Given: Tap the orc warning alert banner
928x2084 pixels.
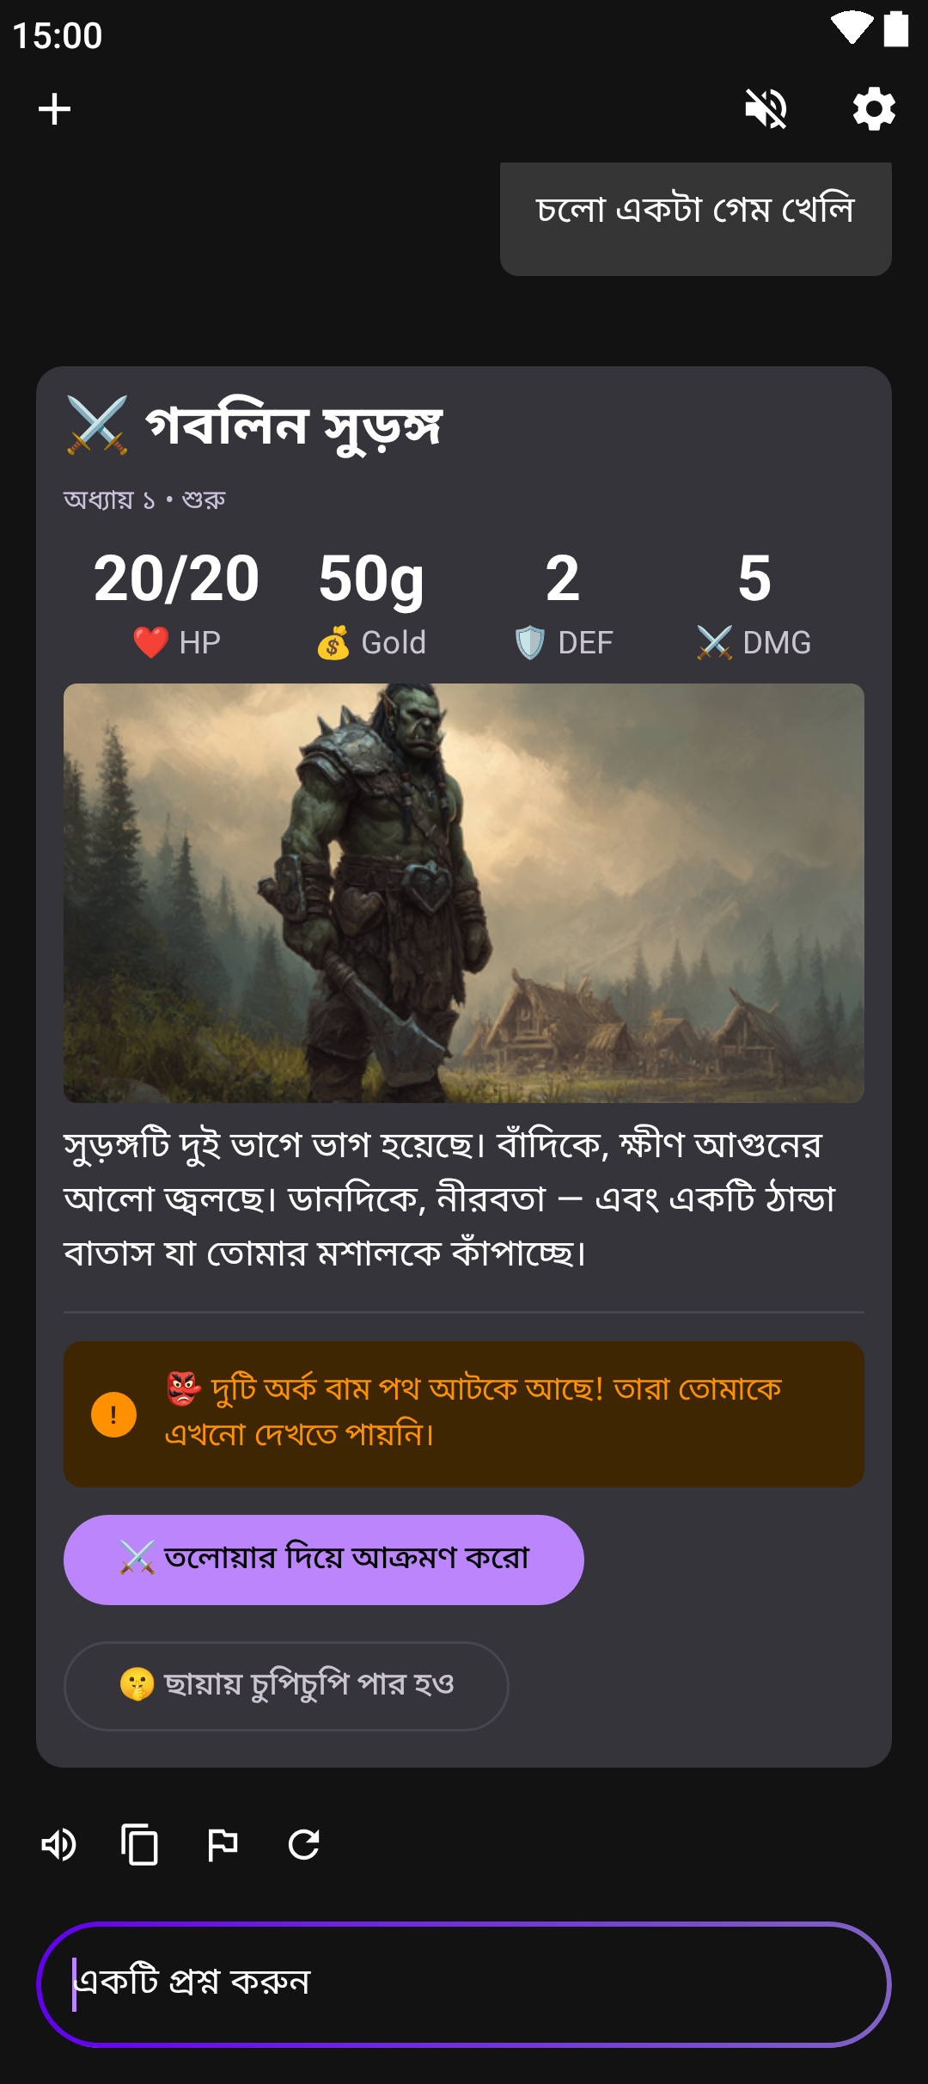Looking at the screenshot, I should [x=464, y=1414].
